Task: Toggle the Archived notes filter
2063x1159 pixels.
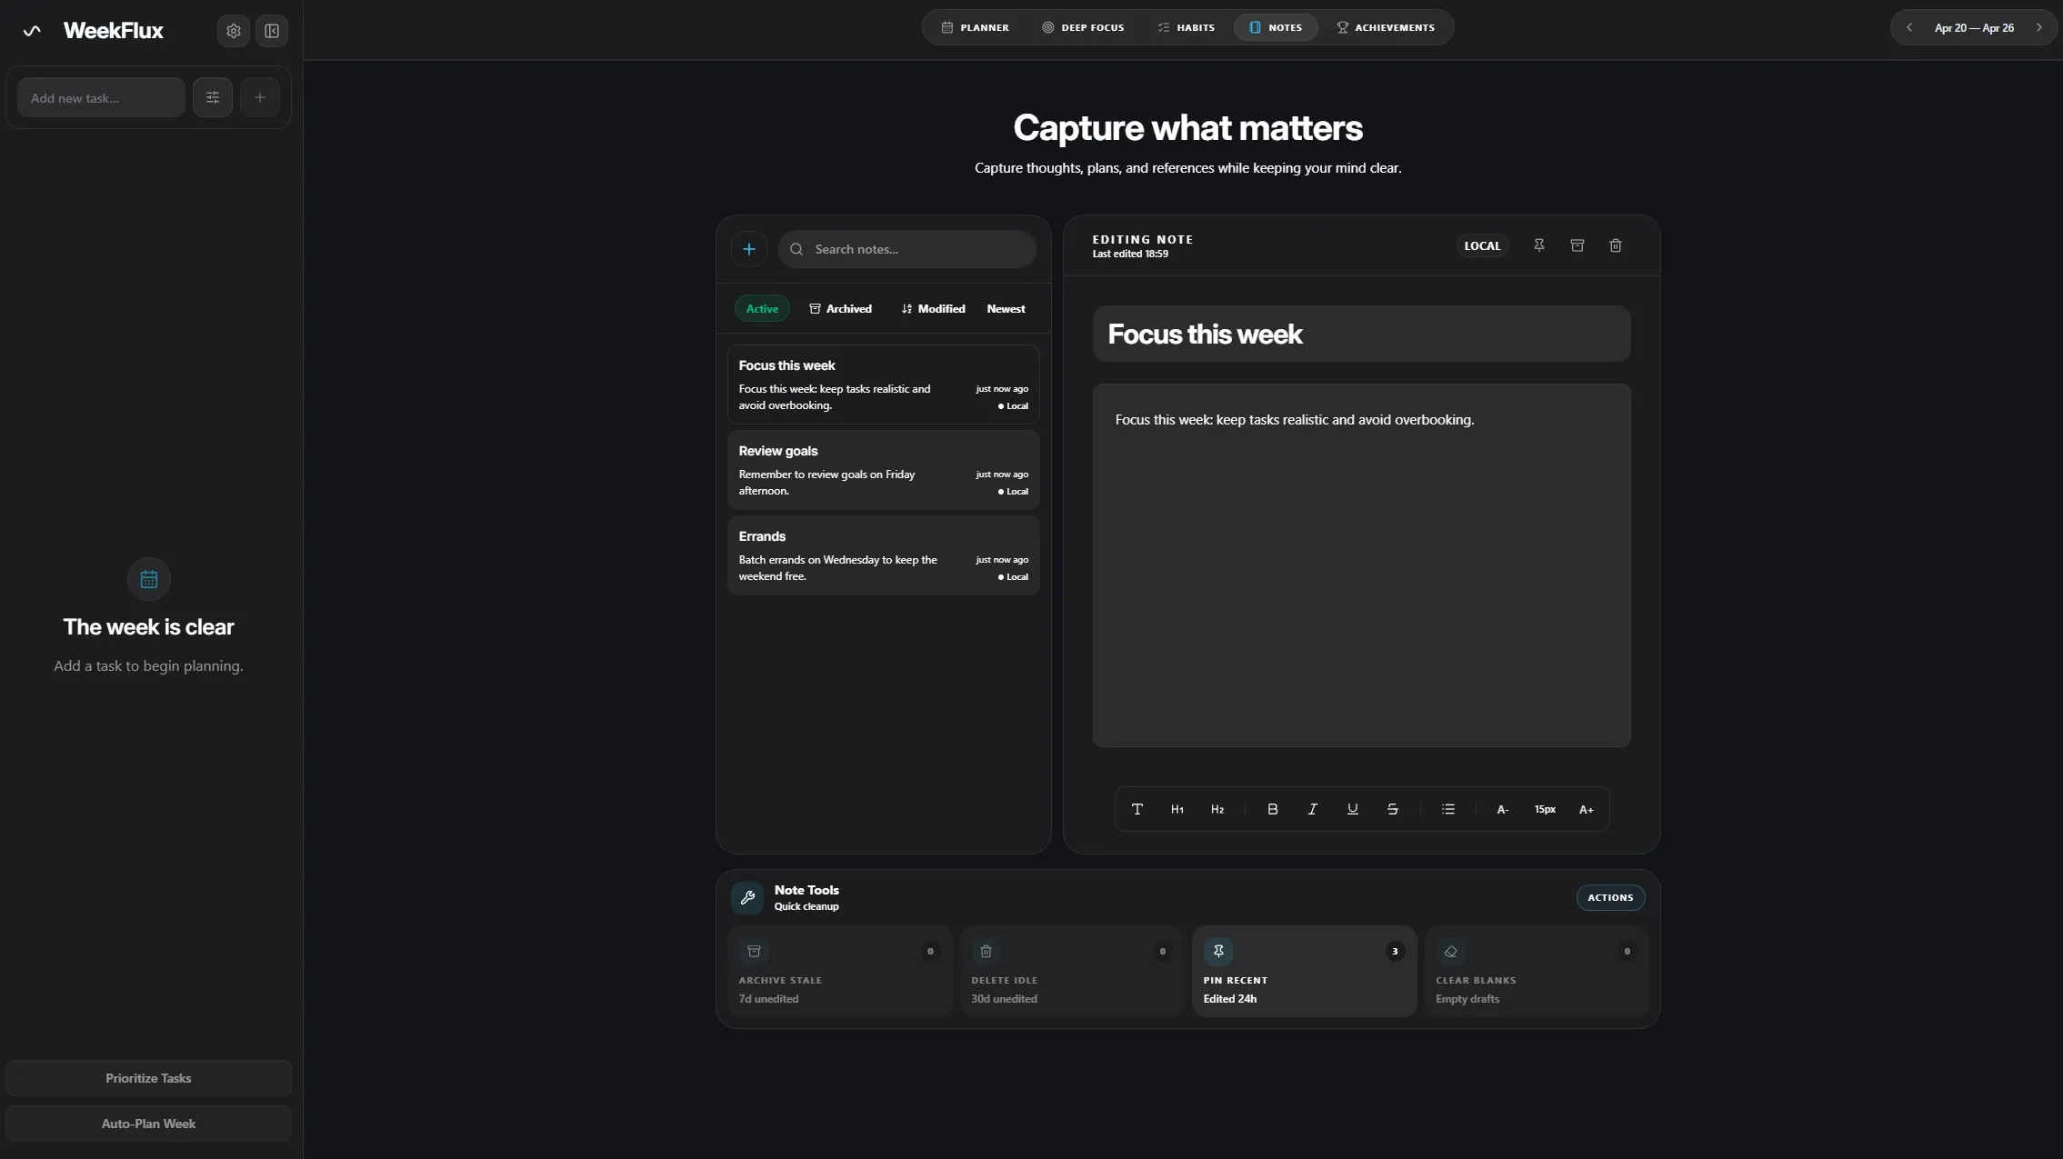Action: point(840,308)
